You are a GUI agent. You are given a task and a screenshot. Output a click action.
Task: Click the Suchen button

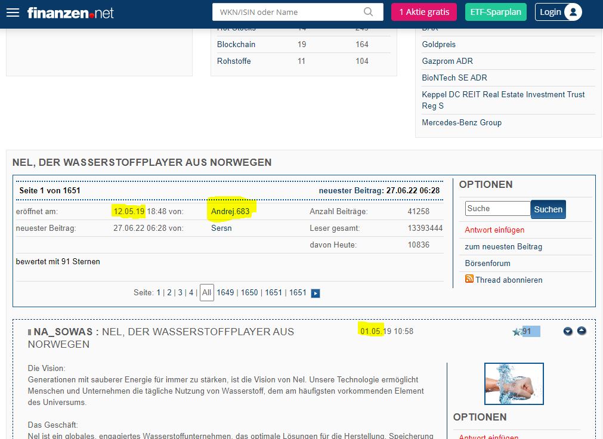[x=548, y=209]
